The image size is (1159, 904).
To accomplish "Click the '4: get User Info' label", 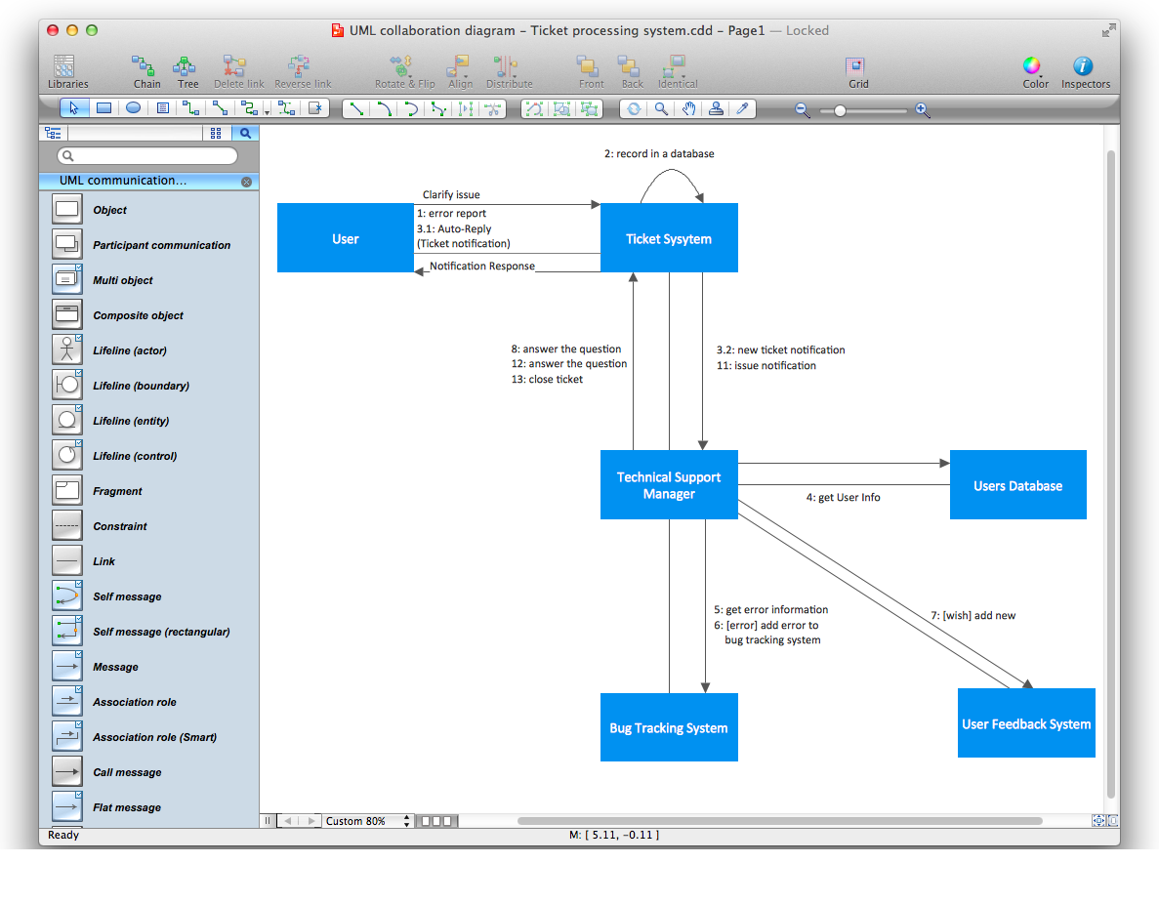I will [x=843, y=498].
